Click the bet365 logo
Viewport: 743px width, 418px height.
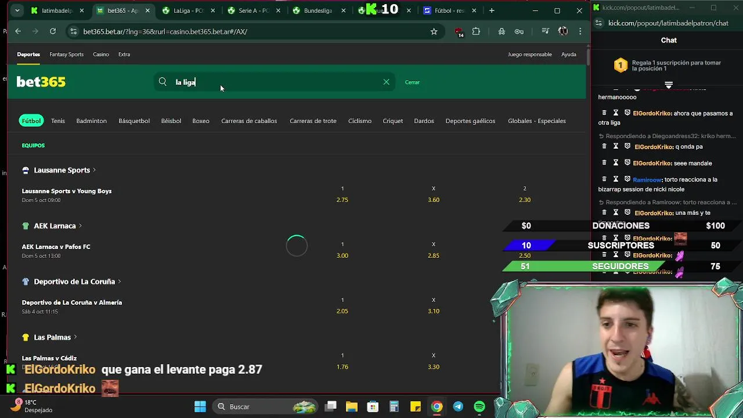41,82
